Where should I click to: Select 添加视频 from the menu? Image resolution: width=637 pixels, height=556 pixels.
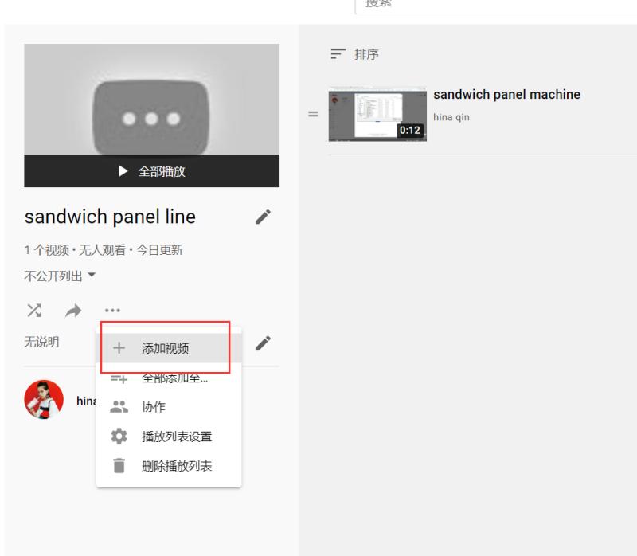click(166, 347)
